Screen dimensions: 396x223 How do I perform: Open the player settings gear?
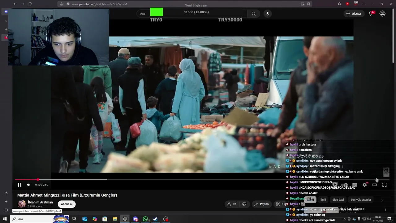coord(365,185)
